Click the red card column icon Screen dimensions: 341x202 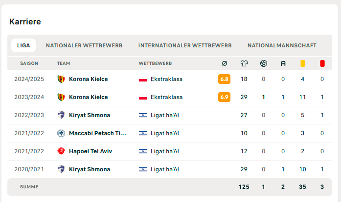[322, 63]
